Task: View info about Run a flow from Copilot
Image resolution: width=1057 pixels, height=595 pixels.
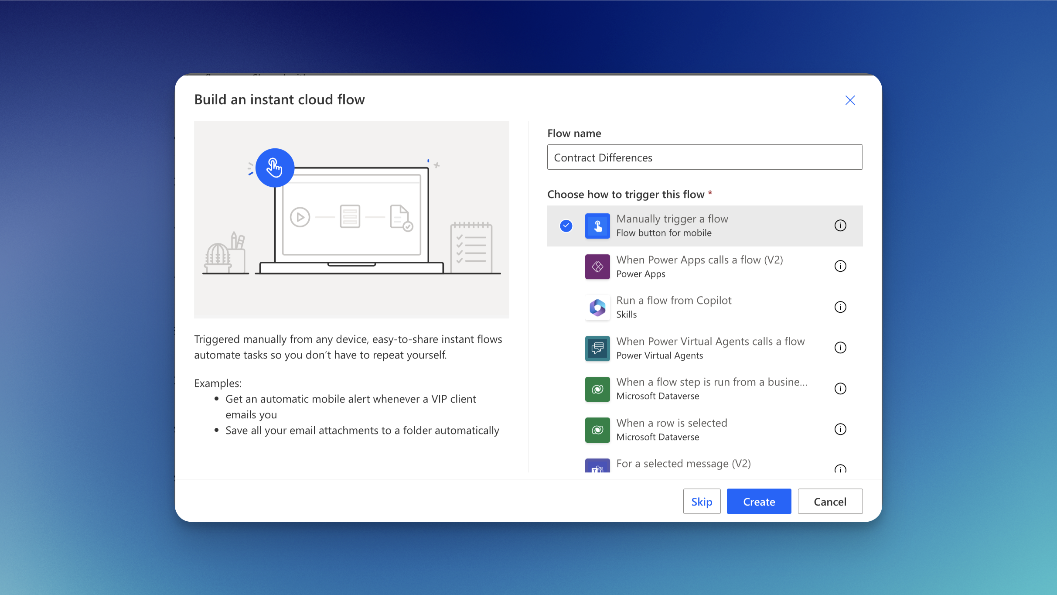Action: point(840,307)
